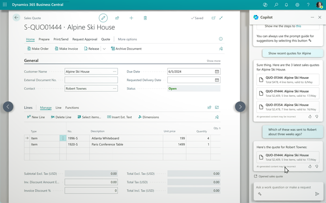Image resolution: width=326 pixels, height=203 pixels.
Task: Click thumbs up on the Robert Townes response
Action: [310, 167]
